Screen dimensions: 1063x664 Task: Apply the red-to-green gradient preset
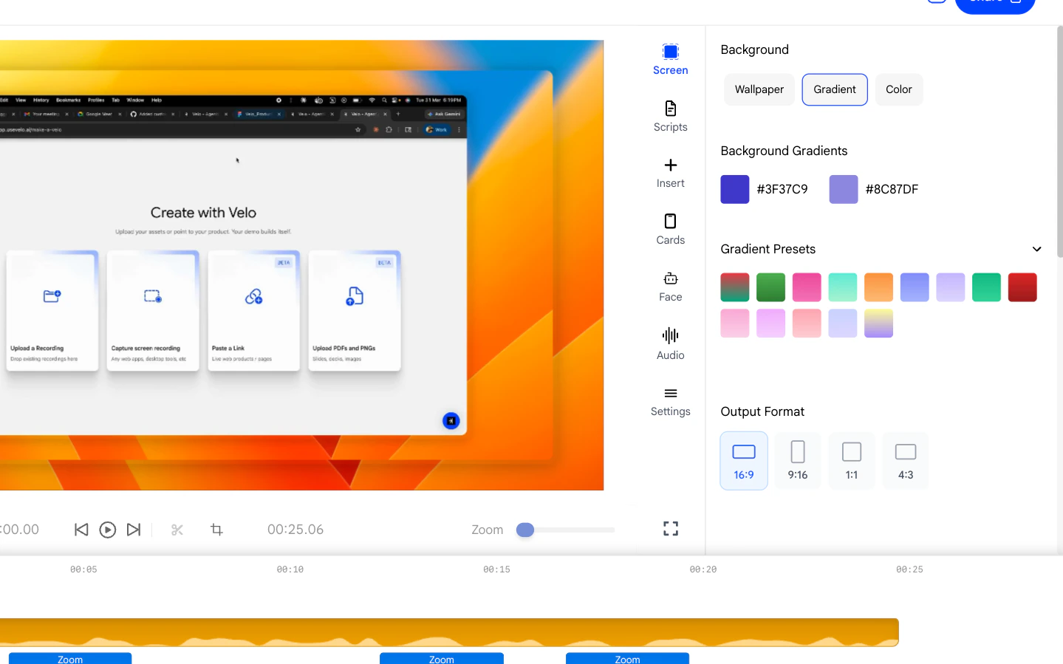point(735,287)
